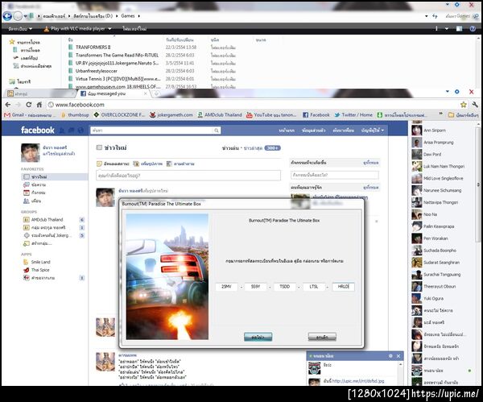Open the Facebook account dropdown in header

(x=373, y=131)
